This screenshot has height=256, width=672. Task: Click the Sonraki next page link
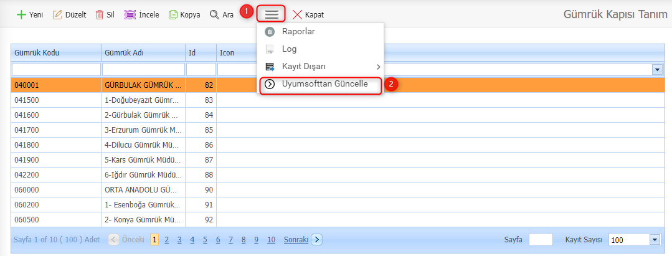click(296, 240)
